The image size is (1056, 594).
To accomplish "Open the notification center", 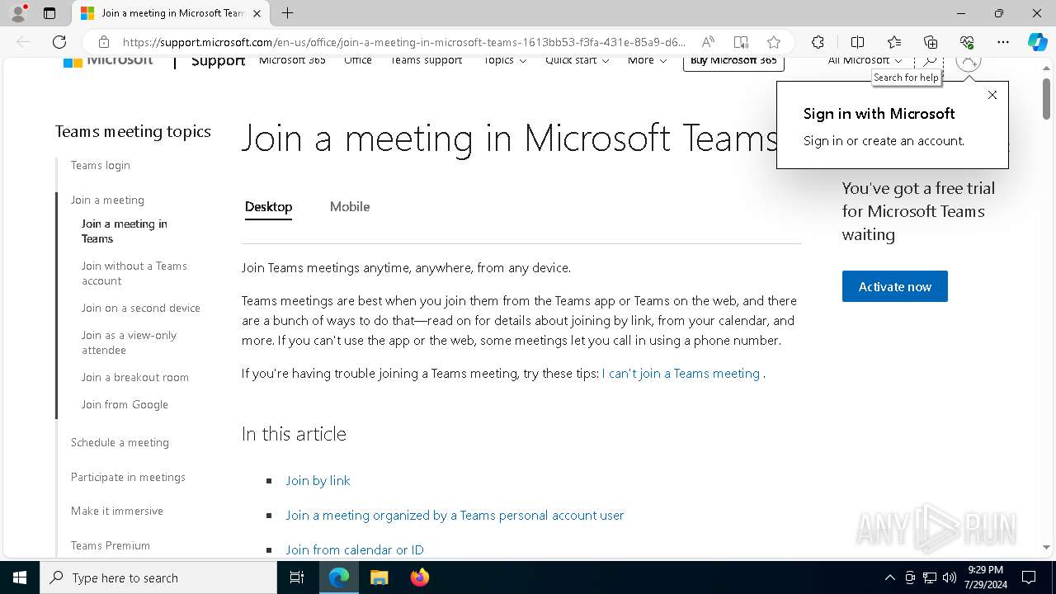I will pyautogui.click(x=1029, y=577).
